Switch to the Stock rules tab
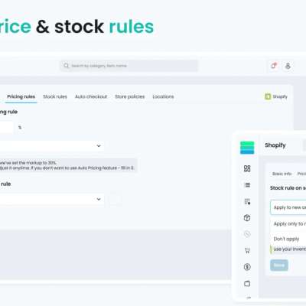The image size is (306, 306). pos(55,96)
